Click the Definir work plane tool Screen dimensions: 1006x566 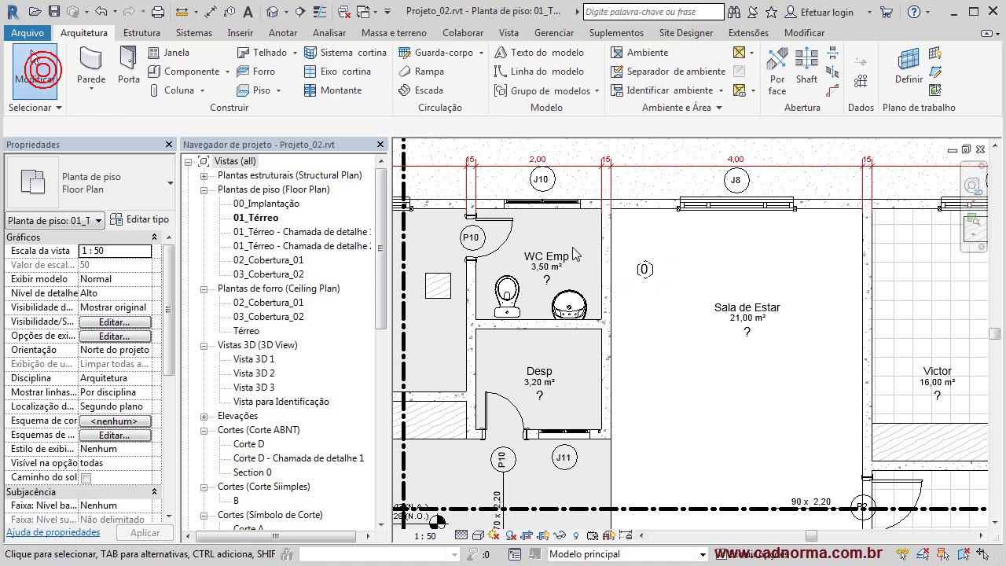(x=909, y=67)
